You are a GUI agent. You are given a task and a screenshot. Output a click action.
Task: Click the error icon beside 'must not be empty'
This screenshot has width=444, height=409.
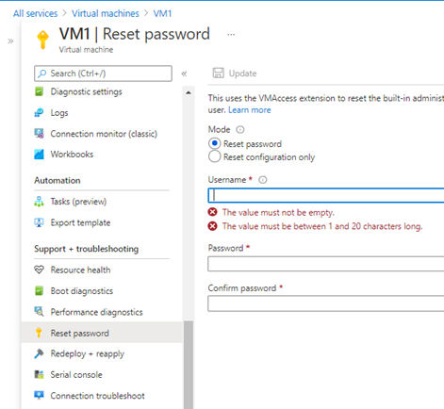click(213, 212)
